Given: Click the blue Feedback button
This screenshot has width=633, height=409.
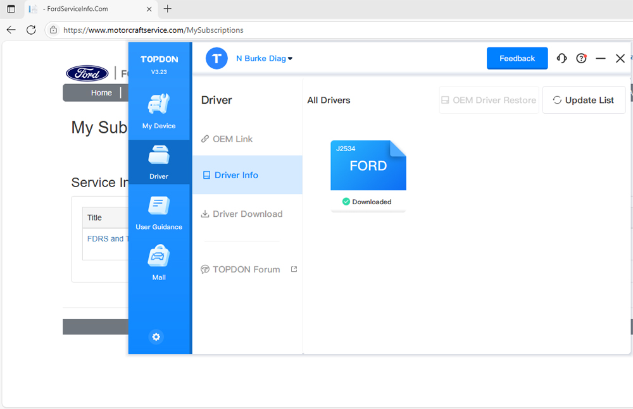Looking at the screenshot, I should [x=517, y=58].
